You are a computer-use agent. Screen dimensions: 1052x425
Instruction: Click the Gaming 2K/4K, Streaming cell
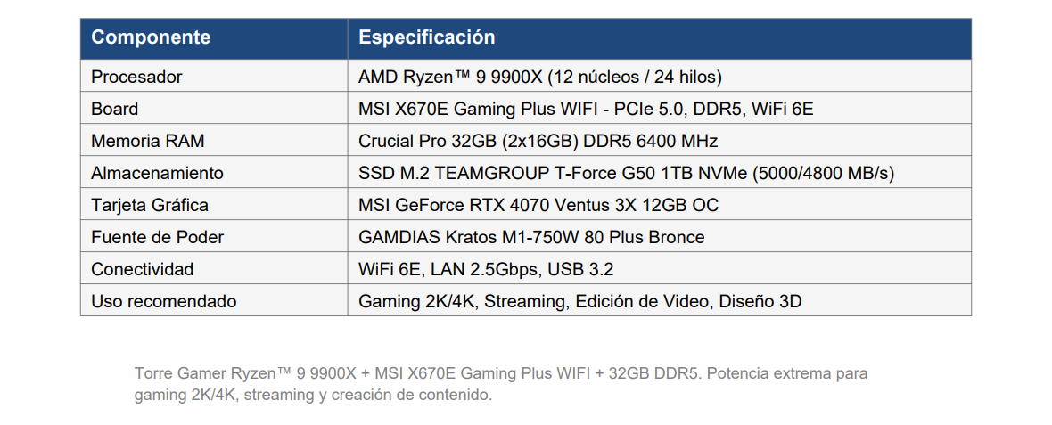pos(660,301)
